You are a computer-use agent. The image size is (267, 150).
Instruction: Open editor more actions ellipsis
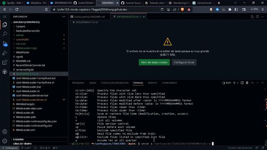[262, 17]
